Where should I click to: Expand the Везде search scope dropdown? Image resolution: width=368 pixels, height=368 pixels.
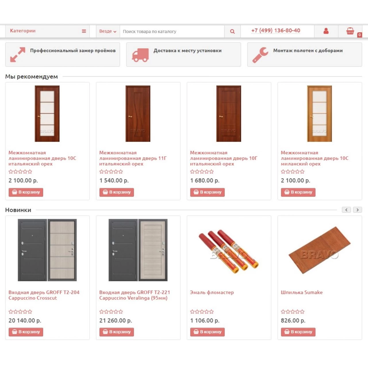coord(108,31)
